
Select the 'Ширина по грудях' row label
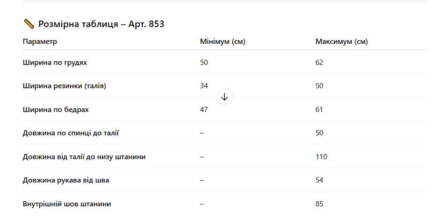click(x=55, y=63)
